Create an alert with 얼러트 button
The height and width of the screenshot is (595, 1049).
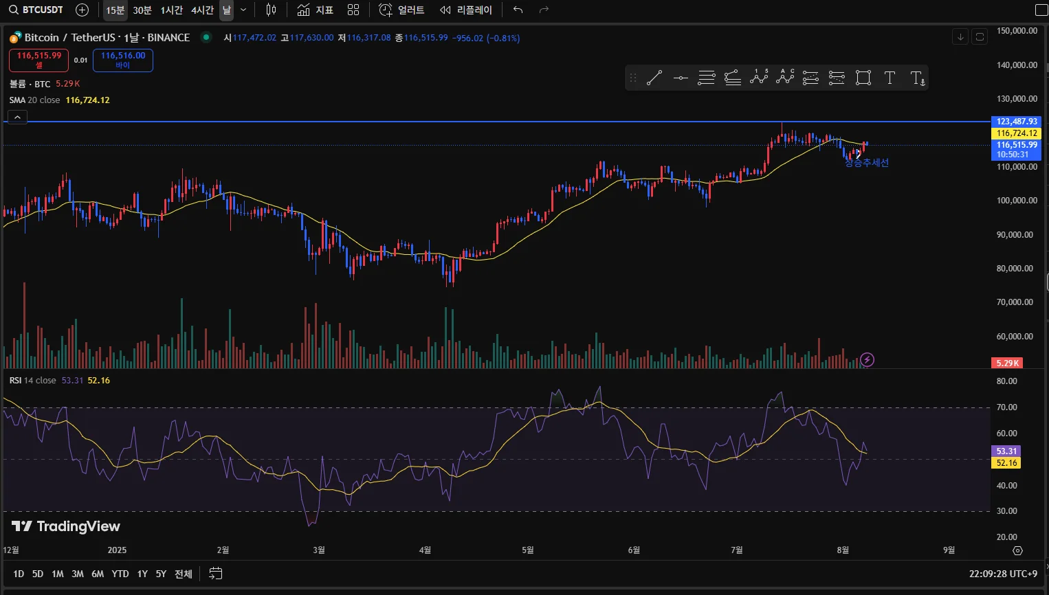pyautogui.click(x=402, y=10)
